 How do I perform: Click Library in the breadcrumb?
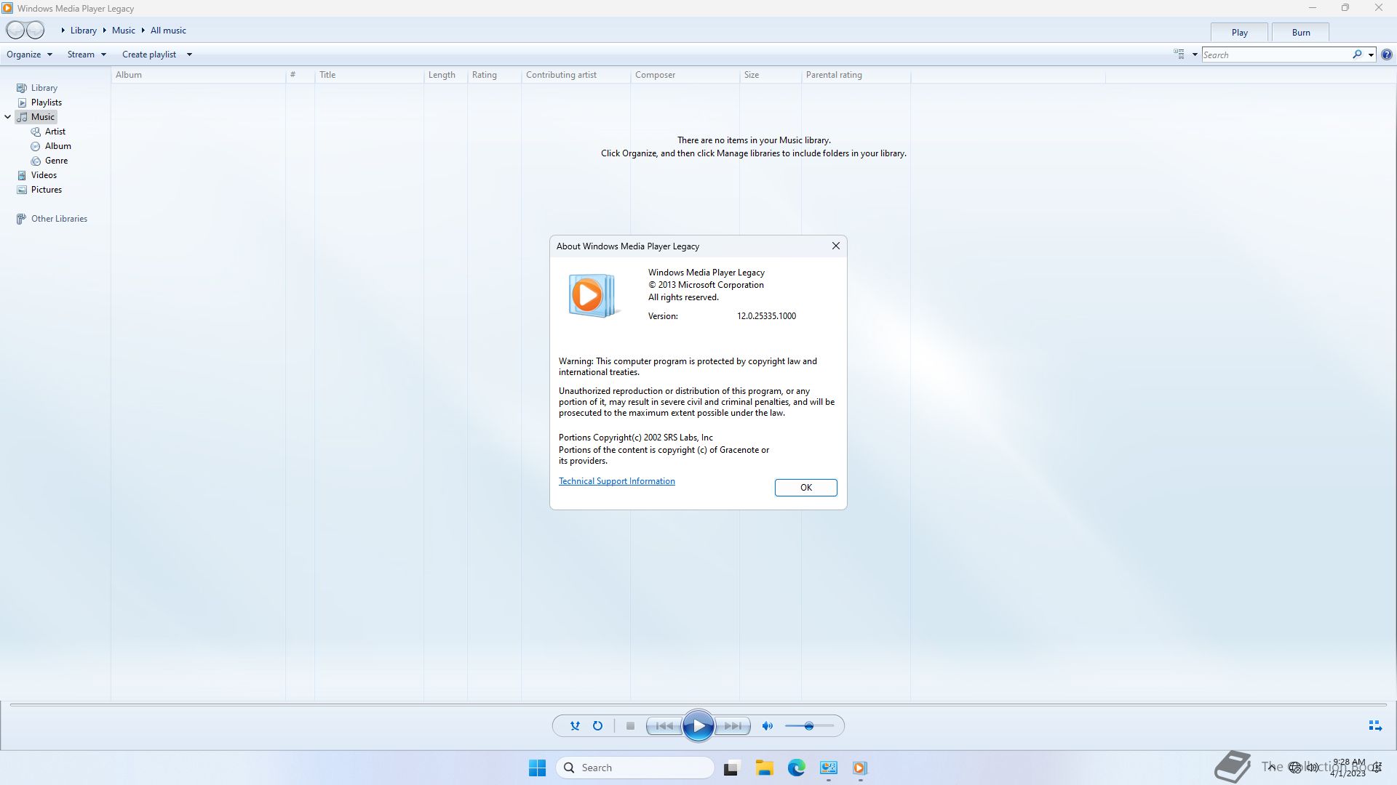point(84,31)
